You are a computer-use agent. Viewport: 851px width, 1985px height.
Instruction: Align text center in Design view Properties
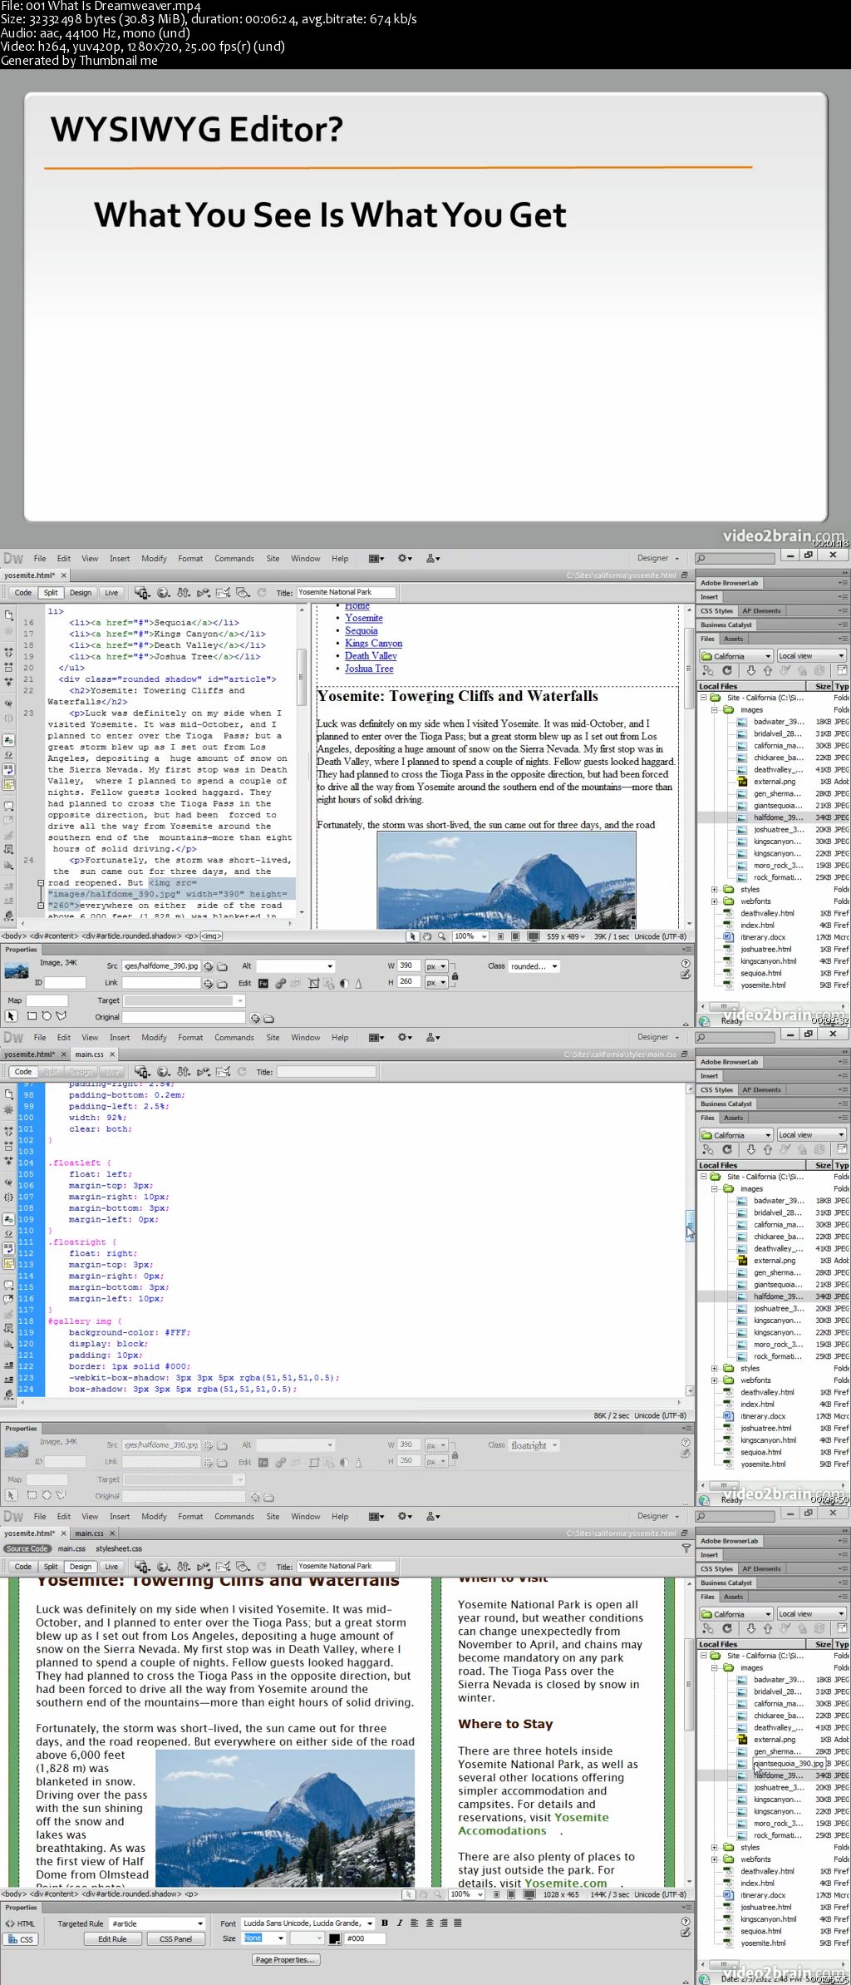click(430, 1923)
